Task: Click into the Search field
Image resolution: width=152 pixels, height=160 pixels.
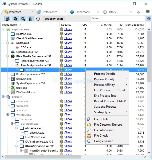Action: (x=118, y=18)
